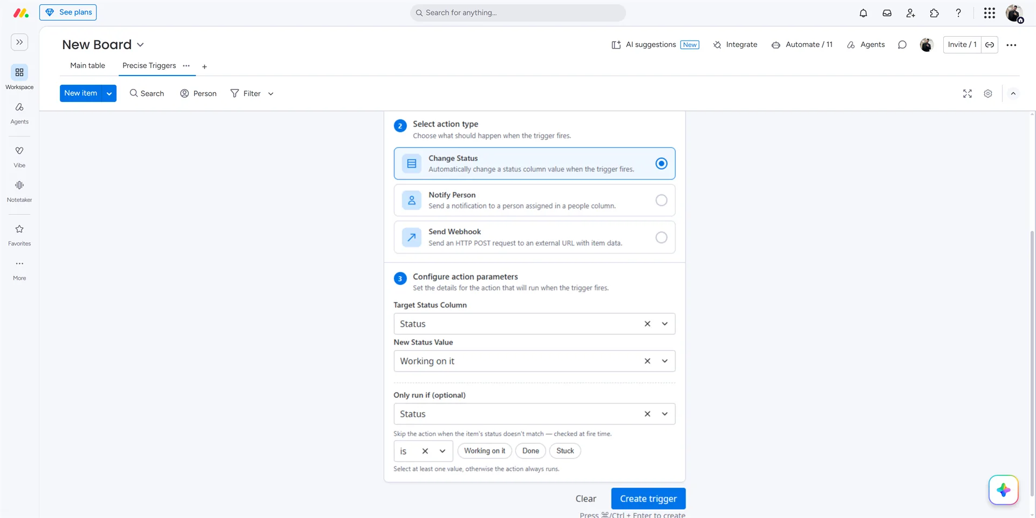Open Integrate
The width and height of the screenshot is (1036, 518).
(735, 45)
